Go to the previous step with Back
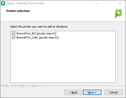 73,92
